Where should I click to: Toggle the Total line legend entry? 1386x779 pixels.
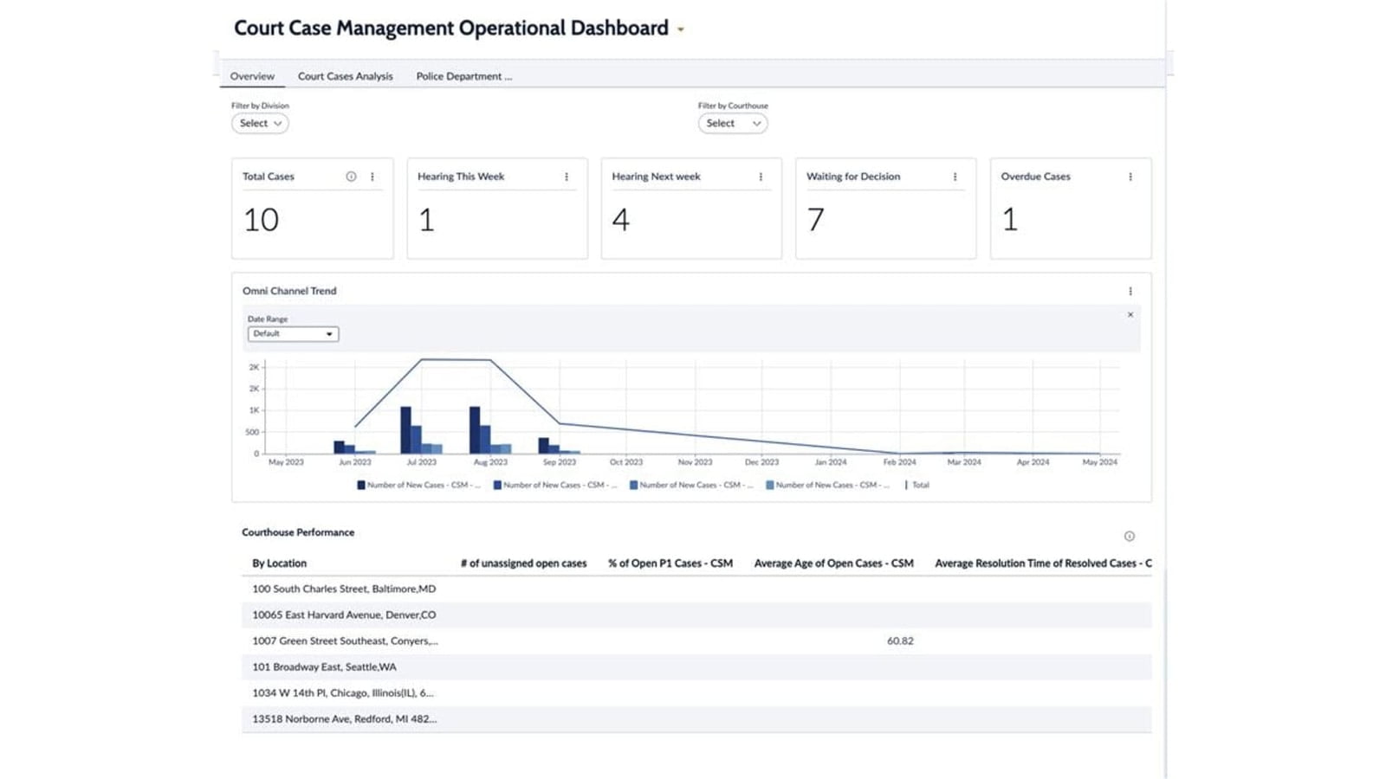pos(916,486)
